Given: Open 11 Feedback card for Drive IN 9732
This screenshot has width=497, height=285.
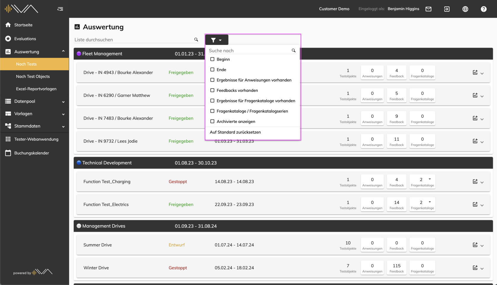Looking at the screenshot, I should click(x=396, y=141).
